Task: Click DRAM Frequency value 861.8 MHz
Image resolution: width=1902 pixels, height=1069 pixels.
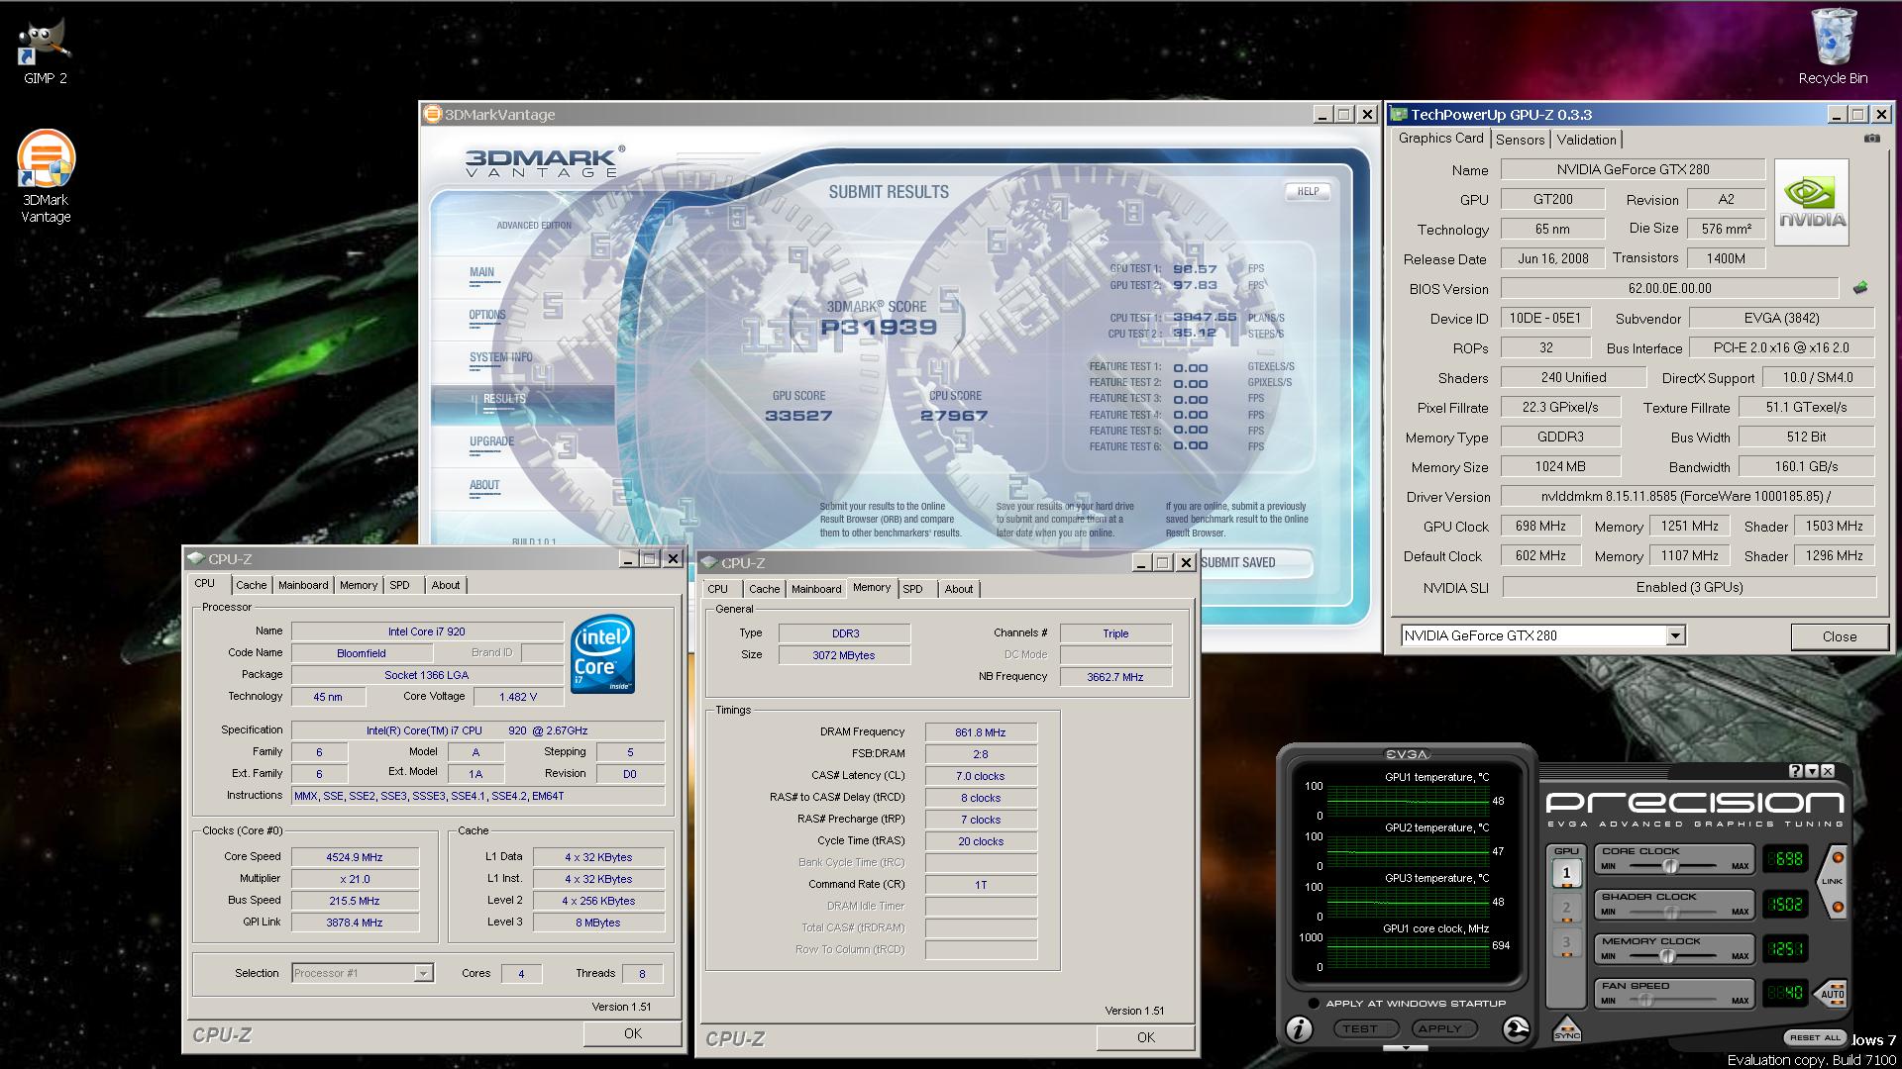Action: [981, 732]
